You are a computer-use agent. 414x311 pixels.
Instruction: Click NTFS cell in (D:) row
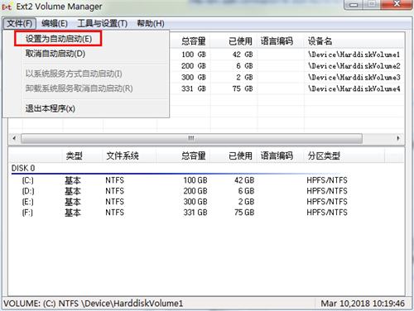(115, 191)
